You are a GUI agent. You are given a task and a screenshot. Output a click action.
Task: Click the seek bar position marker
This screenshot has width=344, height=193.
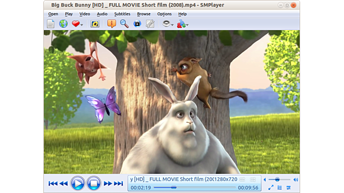pos(173,188)
